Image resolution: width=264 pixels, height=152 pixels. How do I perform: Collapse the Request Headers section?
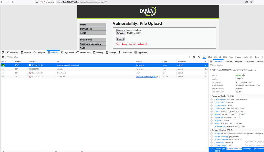[x=211, y=130]
